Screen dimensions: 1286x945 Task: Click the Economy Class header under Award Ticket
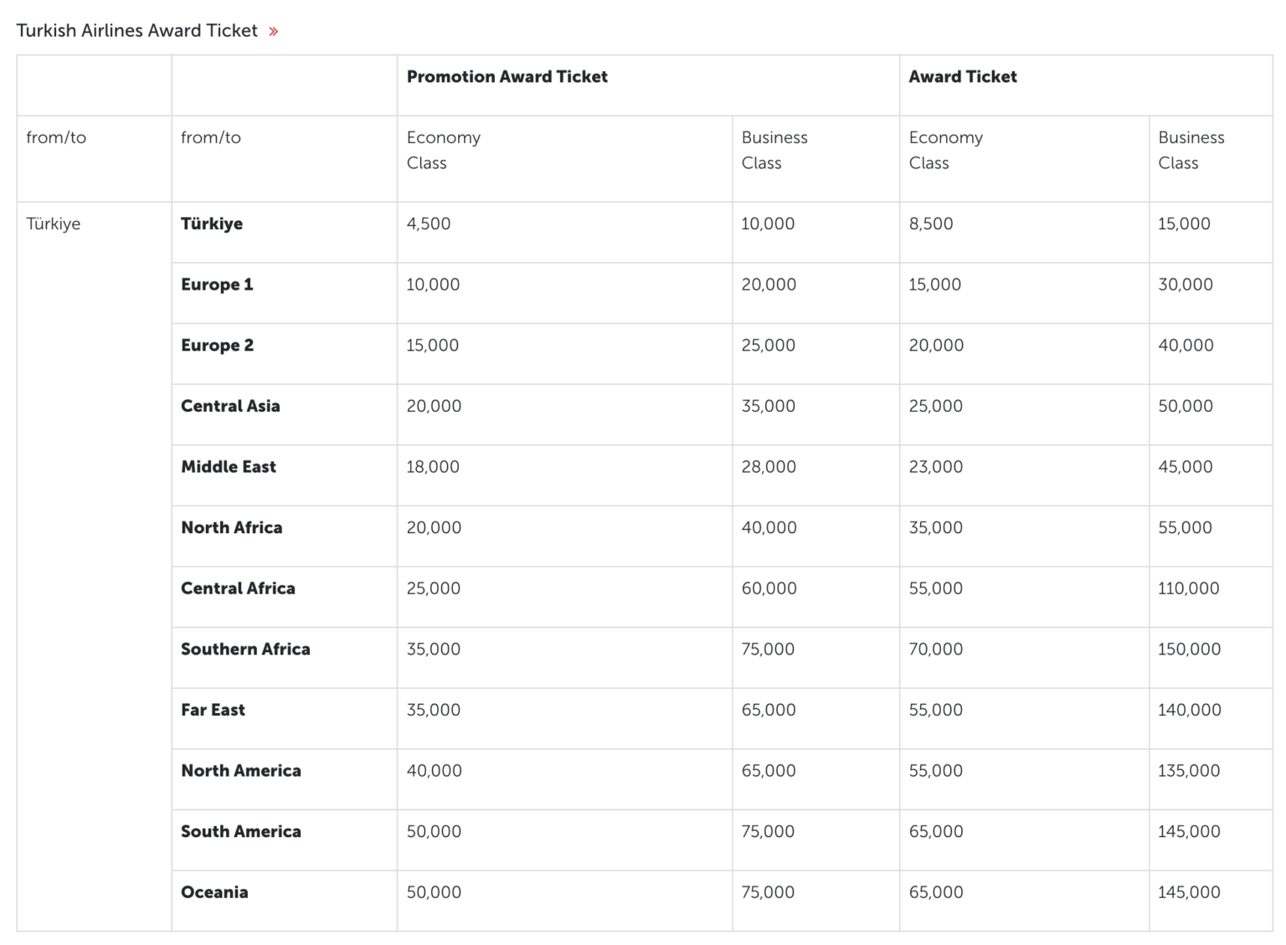(x=946, y=150)
